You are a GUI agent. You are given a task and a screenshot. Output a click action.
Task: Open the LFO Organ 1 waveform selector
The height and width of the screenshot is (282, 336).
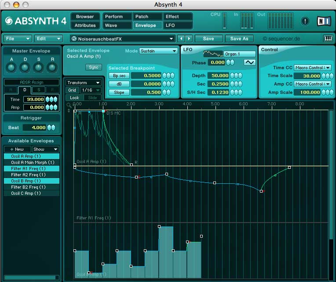(240, 54)
